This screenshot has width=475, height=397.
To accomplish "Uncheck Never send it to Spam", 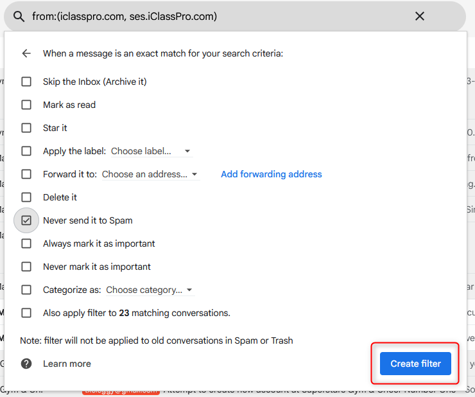I will coord(26,220).
